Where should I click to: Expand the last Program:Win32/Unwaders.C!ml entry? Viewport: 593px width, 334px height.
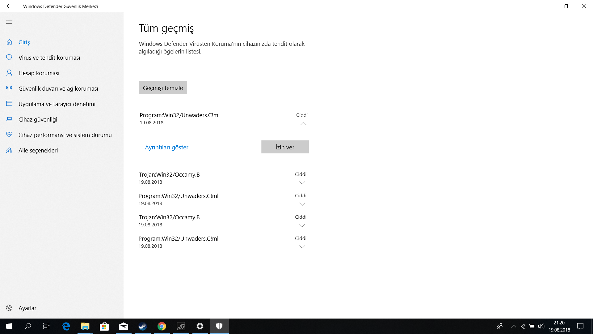pos(302,247)
